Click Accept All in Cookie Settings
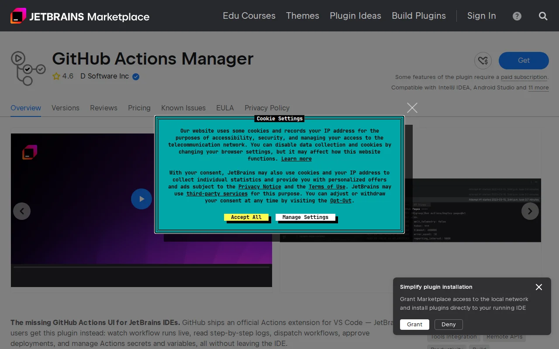The width and height of the screenshot is (559, 349). 246,217
